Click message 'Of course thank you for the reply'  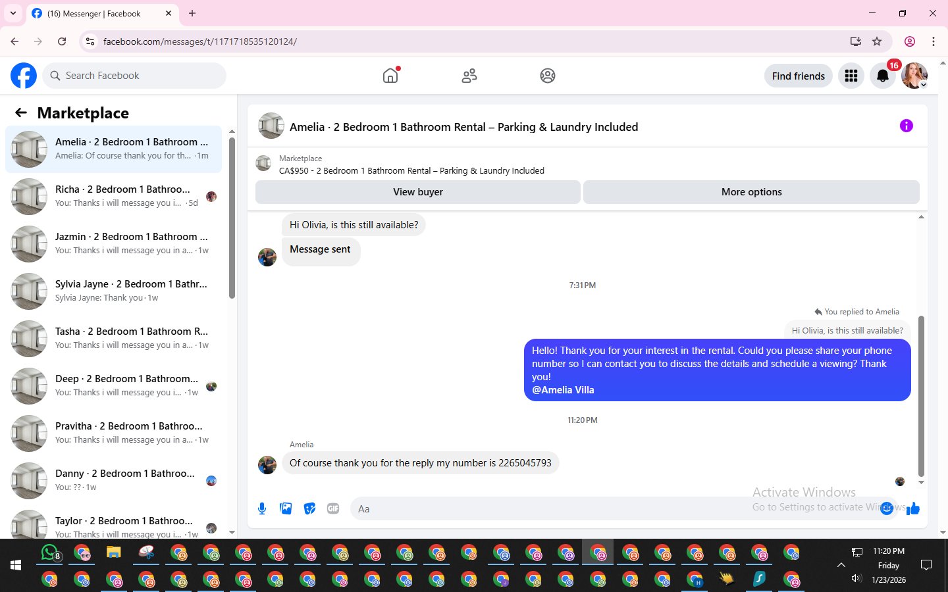pyautogui.click(x=421, y=463)
